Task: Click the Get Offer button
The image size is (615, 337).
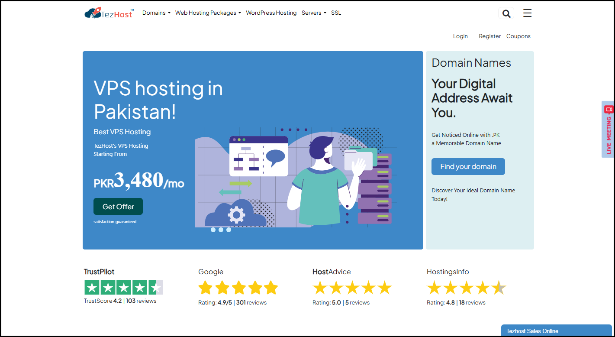Action: tap(118, 206)
